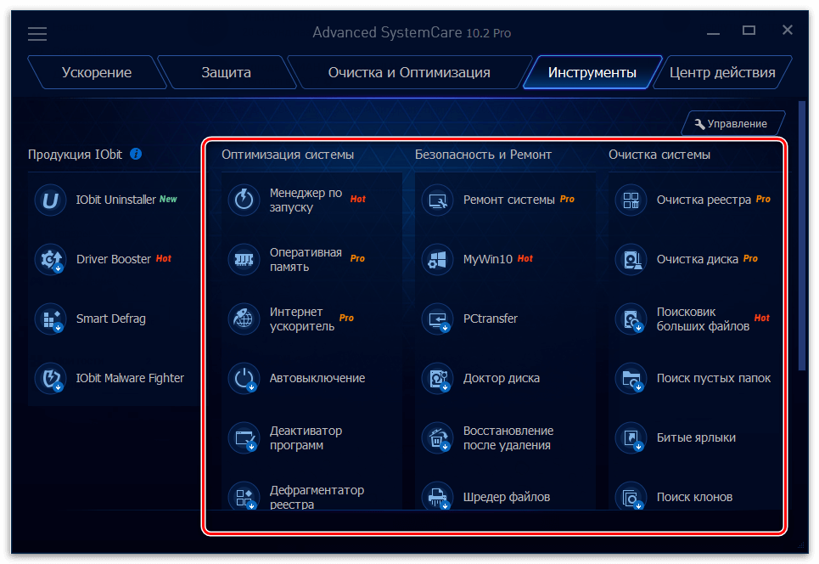
Task: Click the Управление button
Action: point(732,124)
